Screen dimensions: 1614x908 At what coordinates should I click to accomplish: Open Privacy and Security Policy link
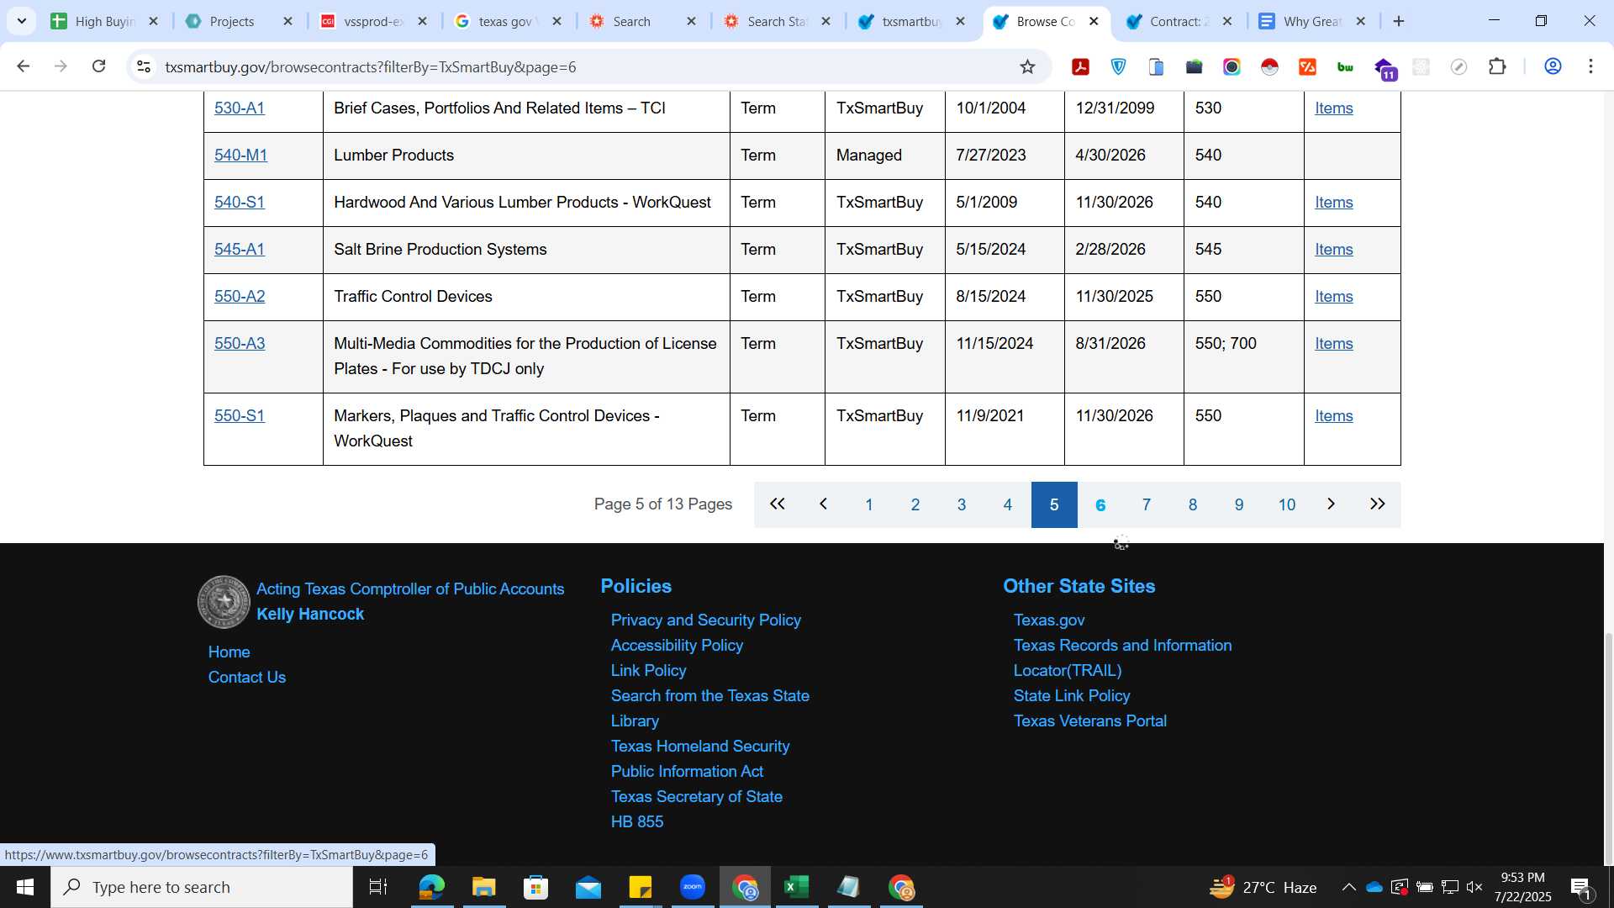click(705, 620)
